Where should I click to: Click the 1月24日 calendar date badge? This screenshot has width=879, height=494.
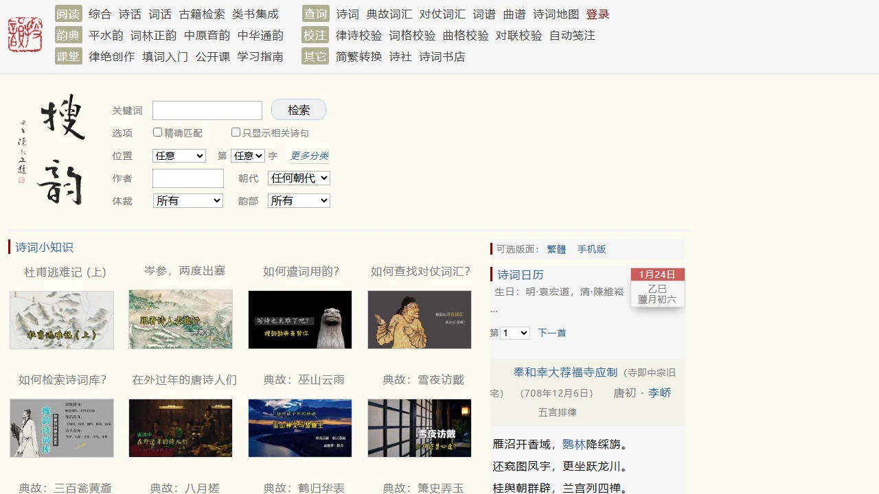point(657,274)
